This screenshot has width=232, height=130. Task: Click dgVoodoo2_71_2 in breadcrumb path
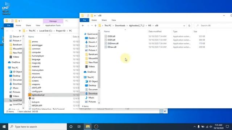pyautogui.click(x=137, y=26)
